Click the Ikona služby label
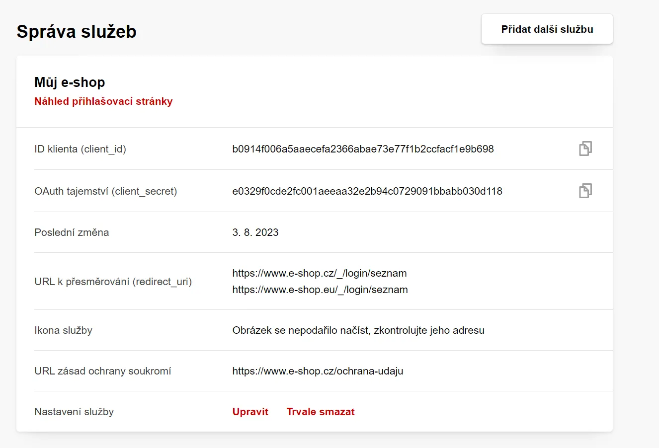Image resolution: width=659 pixels, height=448 pixels. (64, 330)
